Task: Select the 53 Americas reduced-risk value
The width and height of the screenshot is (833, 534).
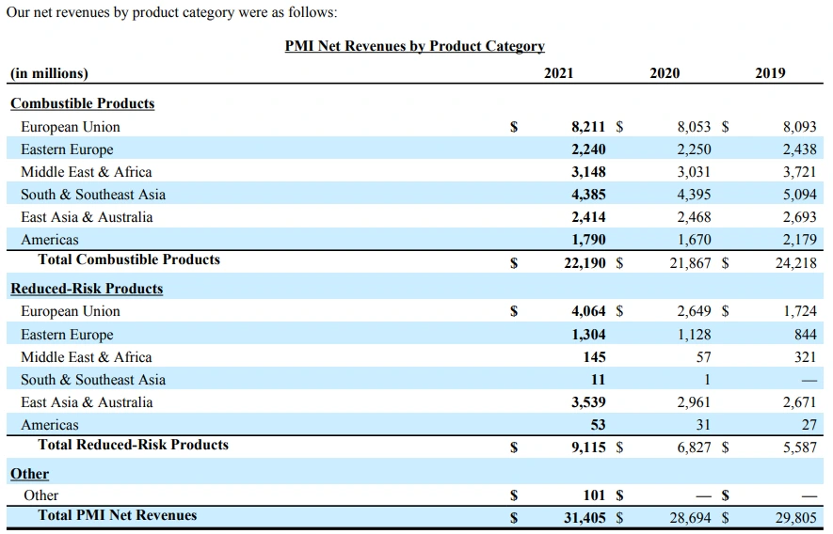Action: pyautogui.click(x=599, y=425)
